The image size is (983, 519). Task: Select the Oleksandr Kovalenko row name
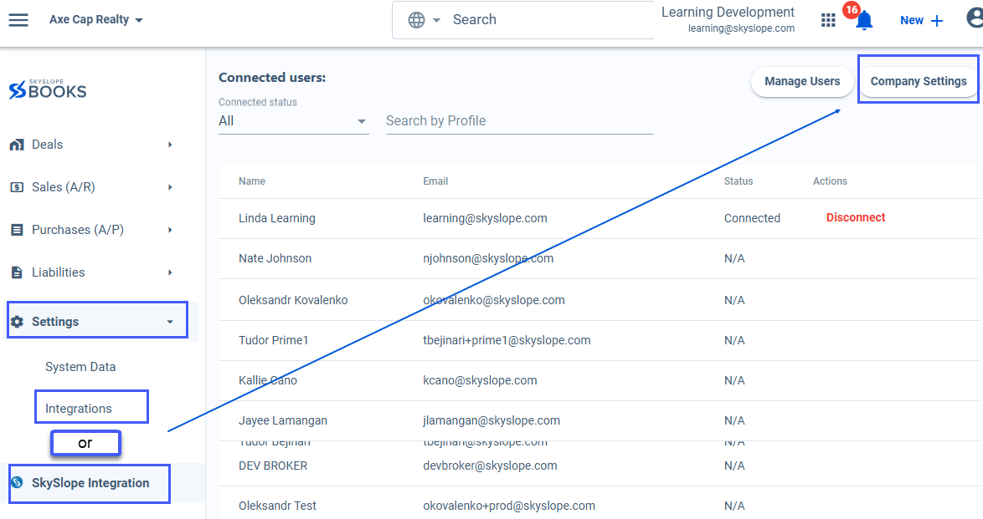293,301
